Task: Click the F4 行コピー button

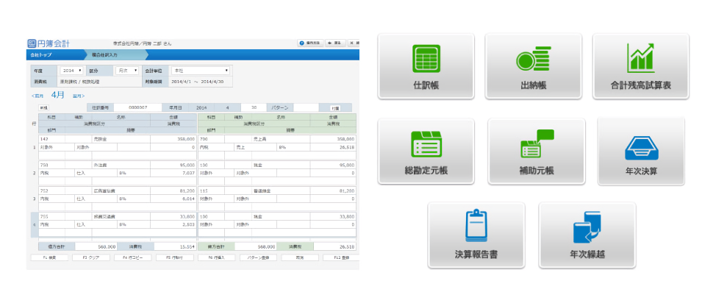Action: click(x=133, y=257)
